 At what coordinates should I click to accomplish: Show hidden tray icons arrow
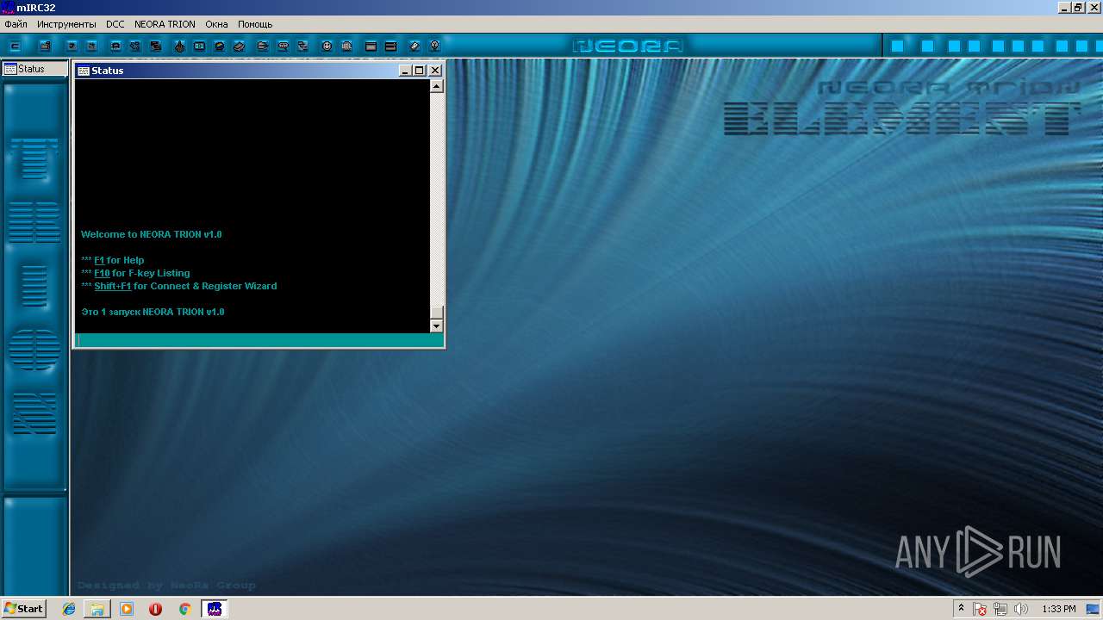coord(962,609)
